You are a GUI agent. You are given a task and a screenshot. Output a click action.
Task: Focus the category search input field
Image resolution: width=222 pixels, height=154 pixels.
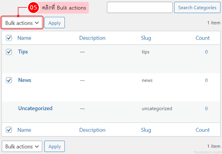(140, 8)
